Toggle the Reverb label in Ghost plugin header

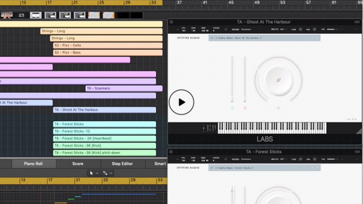tap(235, 30)
